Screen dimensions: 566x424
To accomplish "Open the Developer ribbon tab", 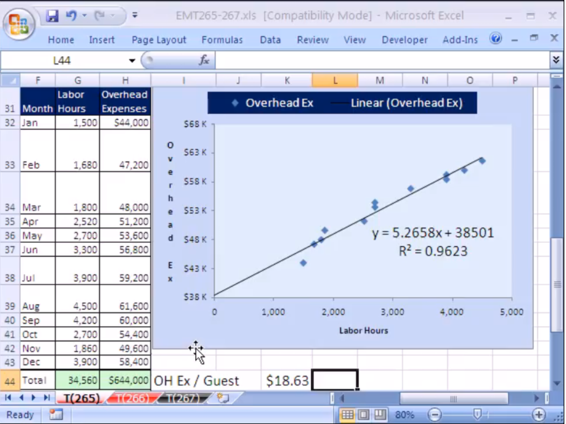I will (x=405, y=40).
